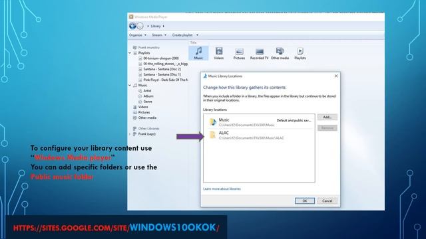Click the Library breadcrumb label
This screenshot has width=426, height=239.
coord(156,27)
